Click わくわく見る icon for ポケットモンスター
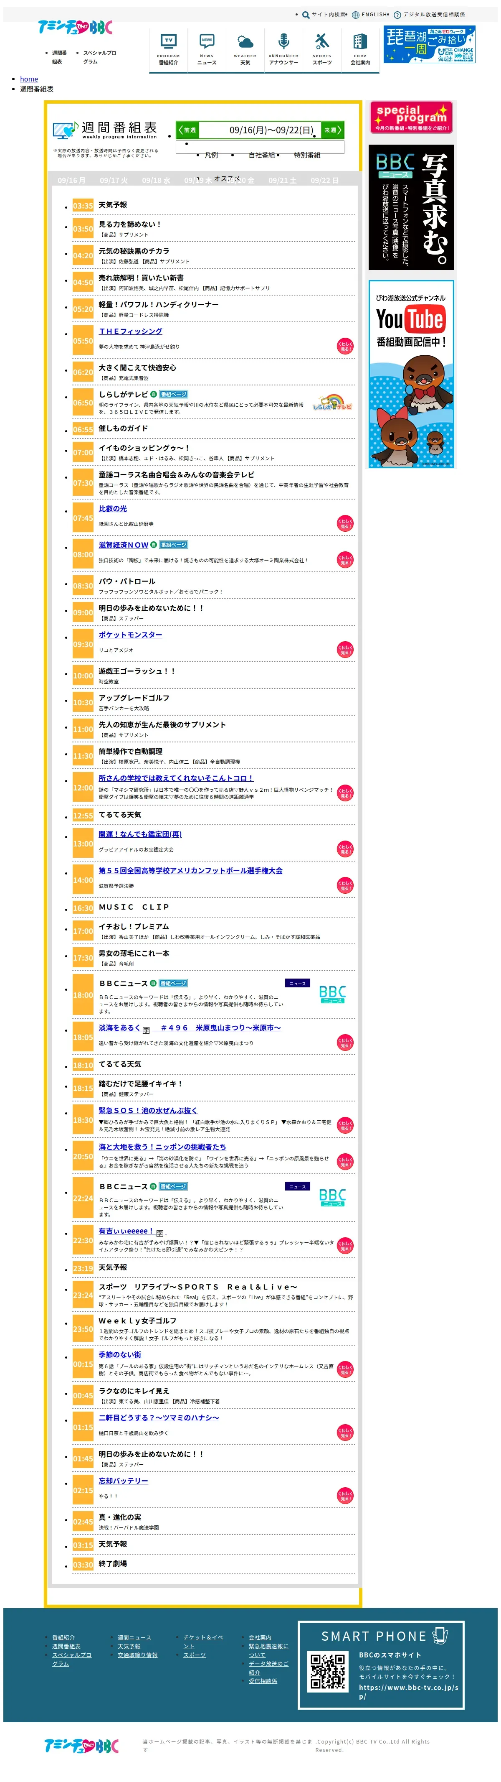The height and width of the screenshot is (1782, 501). (345, 649)
